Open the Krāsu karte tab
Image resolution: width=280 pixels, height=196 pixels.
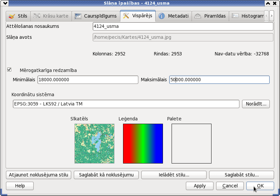click(51, 16)
